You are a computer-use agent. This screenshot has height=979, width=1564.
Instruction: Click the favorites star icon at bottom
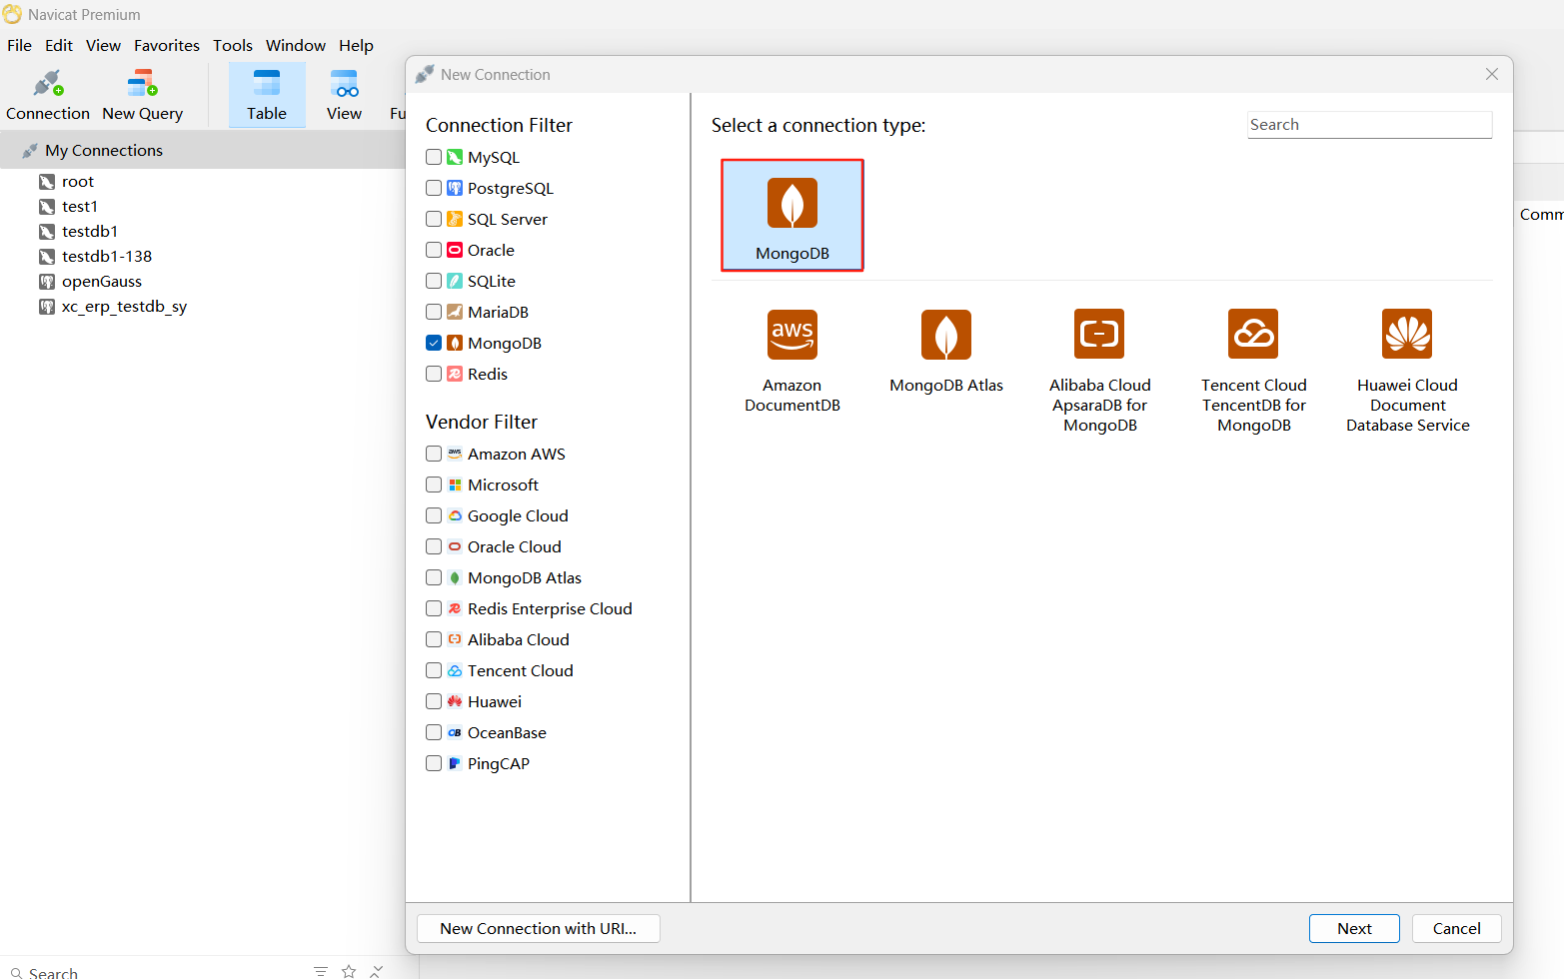[349, 971]
